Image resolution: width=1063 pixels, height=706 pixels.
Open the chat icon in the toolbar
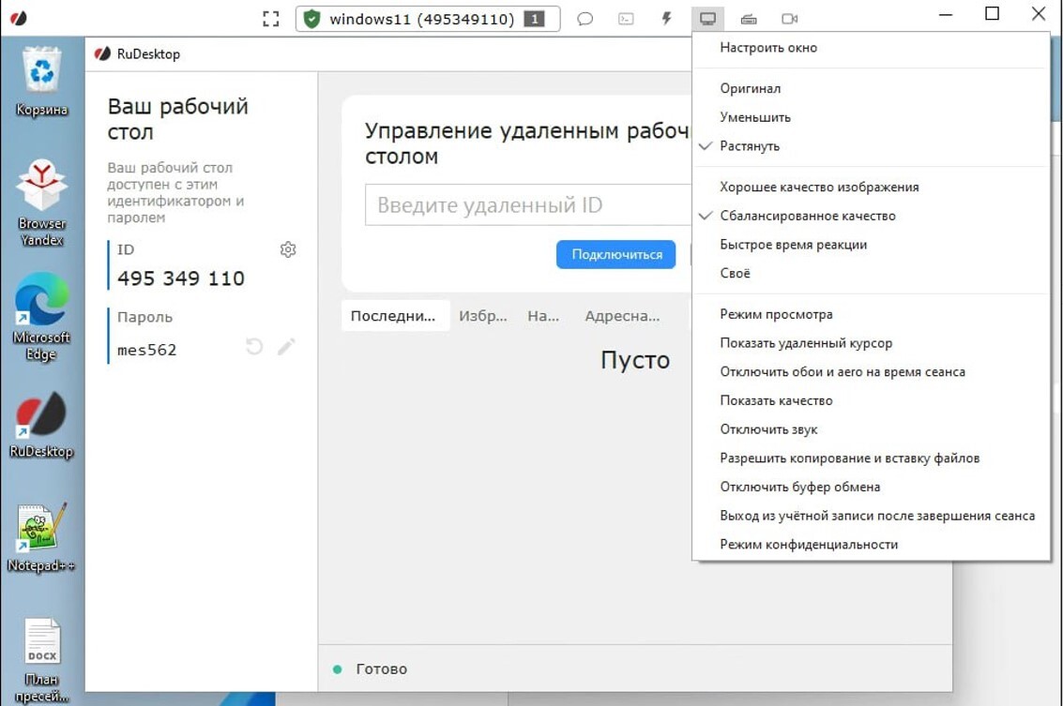[x=585, y=18]
